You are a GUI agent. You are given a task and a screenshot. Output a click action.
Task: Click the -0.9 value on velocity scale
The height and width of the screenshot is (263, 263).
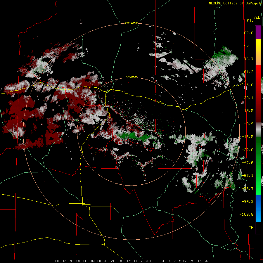(x=249, y=124)
